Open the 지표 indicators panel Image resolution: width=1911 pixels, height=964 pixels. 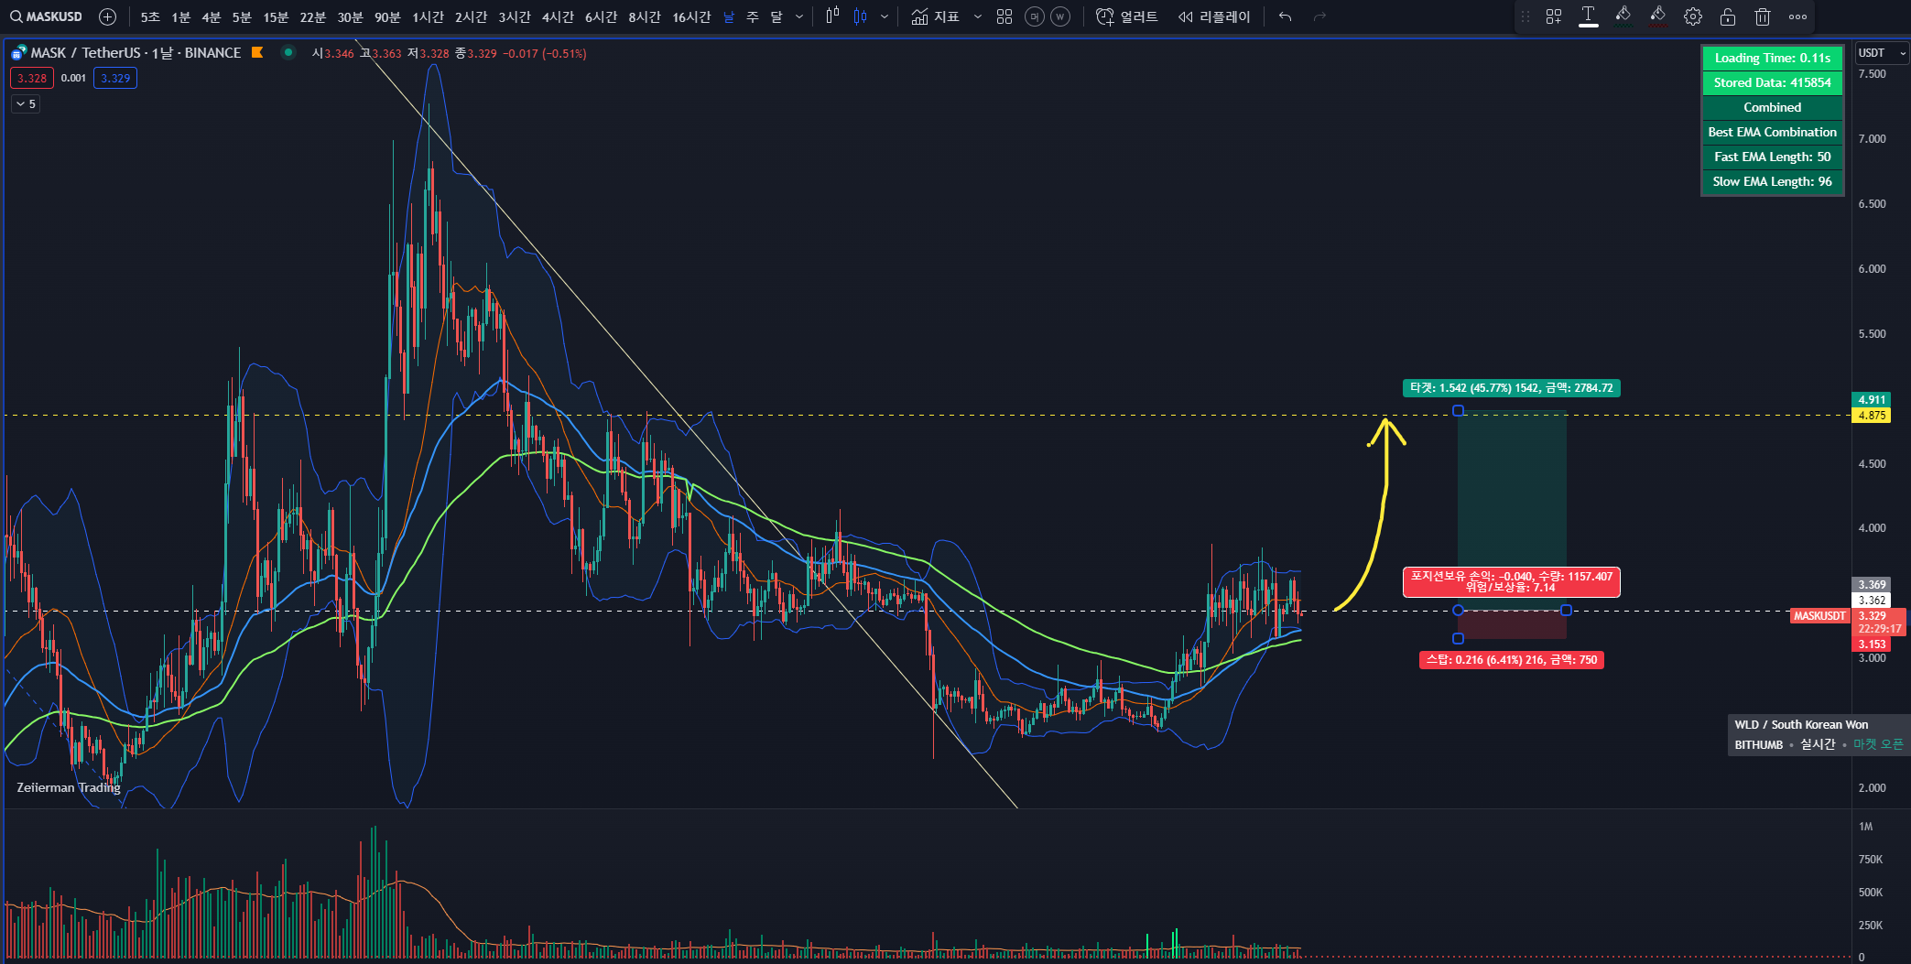coord(936,16)
